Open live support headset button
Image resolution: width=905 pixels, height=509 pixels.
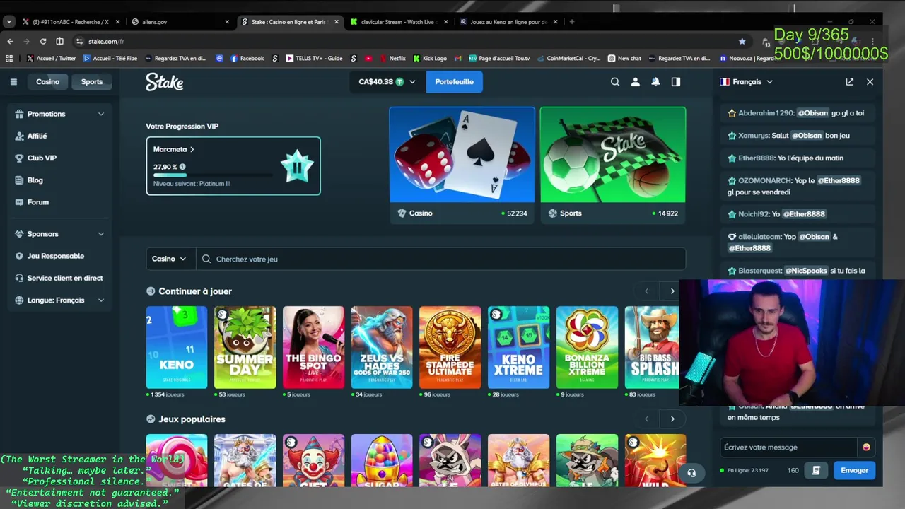coord(691,473)
